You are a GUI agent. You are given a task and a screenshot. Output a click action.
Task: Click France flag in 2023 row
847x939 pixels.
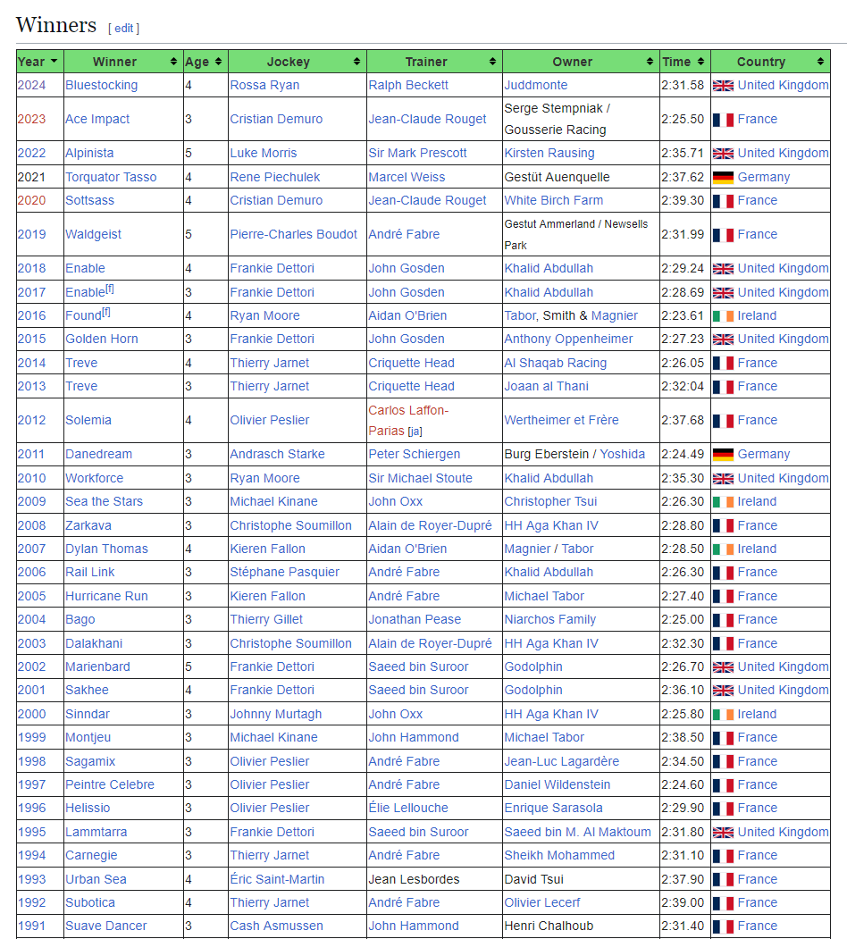(723, 120)
